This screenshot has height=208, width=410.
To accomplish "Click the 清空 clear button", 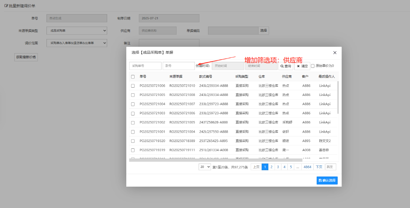I will [x=302, y=66].
